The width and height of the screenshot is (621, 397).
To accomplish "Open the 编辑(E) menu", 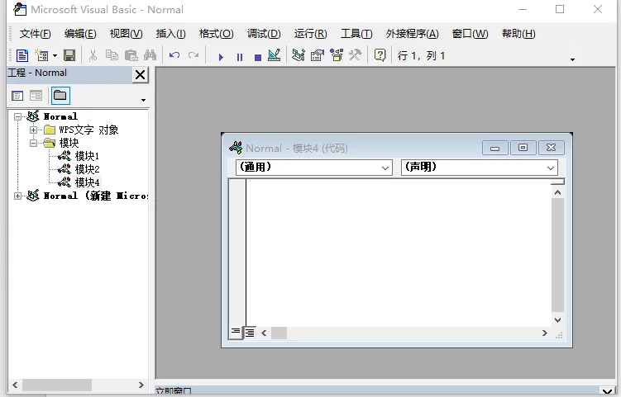I will (80, 34).
